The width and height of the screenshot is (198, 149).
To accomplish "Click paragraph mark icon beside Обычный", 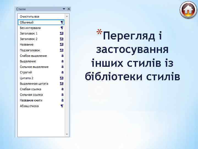I will point(62,22).
